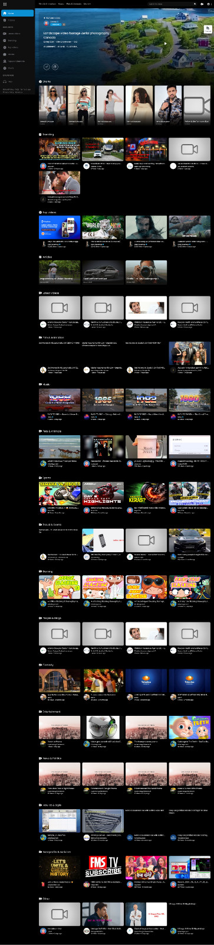Open the Keras? motorcycle video thumbnail
This screenshot has height=945, width=214.
(146, 493)
